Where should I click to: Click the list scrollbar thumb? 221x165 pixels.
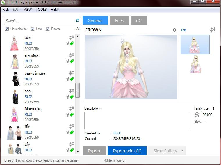click(x=78, y=90)
